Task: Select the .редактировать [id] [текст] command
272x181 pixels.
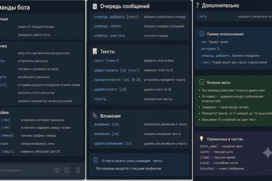Action: pyautogui.click(x=116, y=70)
